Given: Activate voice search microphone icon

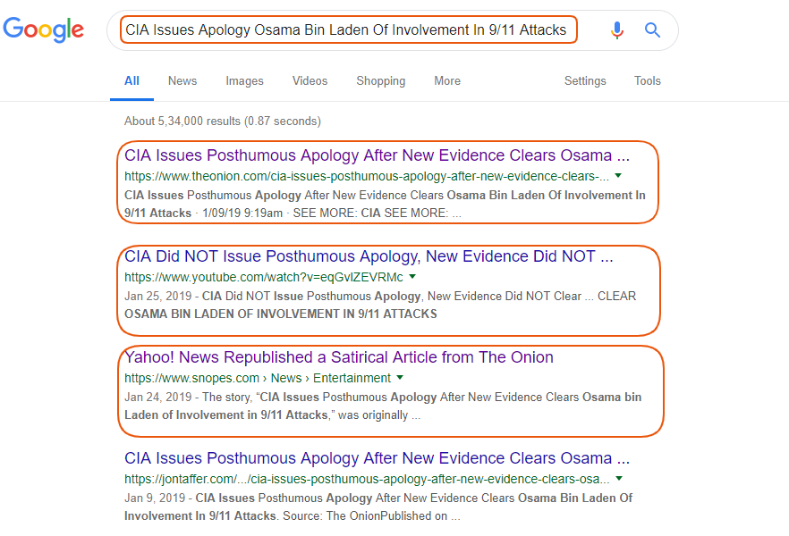Looking at the screenshot, I should click(617, 30).
